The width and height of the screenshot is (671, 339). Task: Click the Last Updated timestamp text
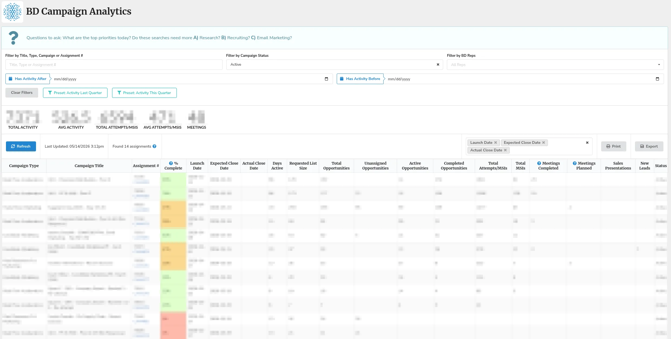tap(74, 146)
